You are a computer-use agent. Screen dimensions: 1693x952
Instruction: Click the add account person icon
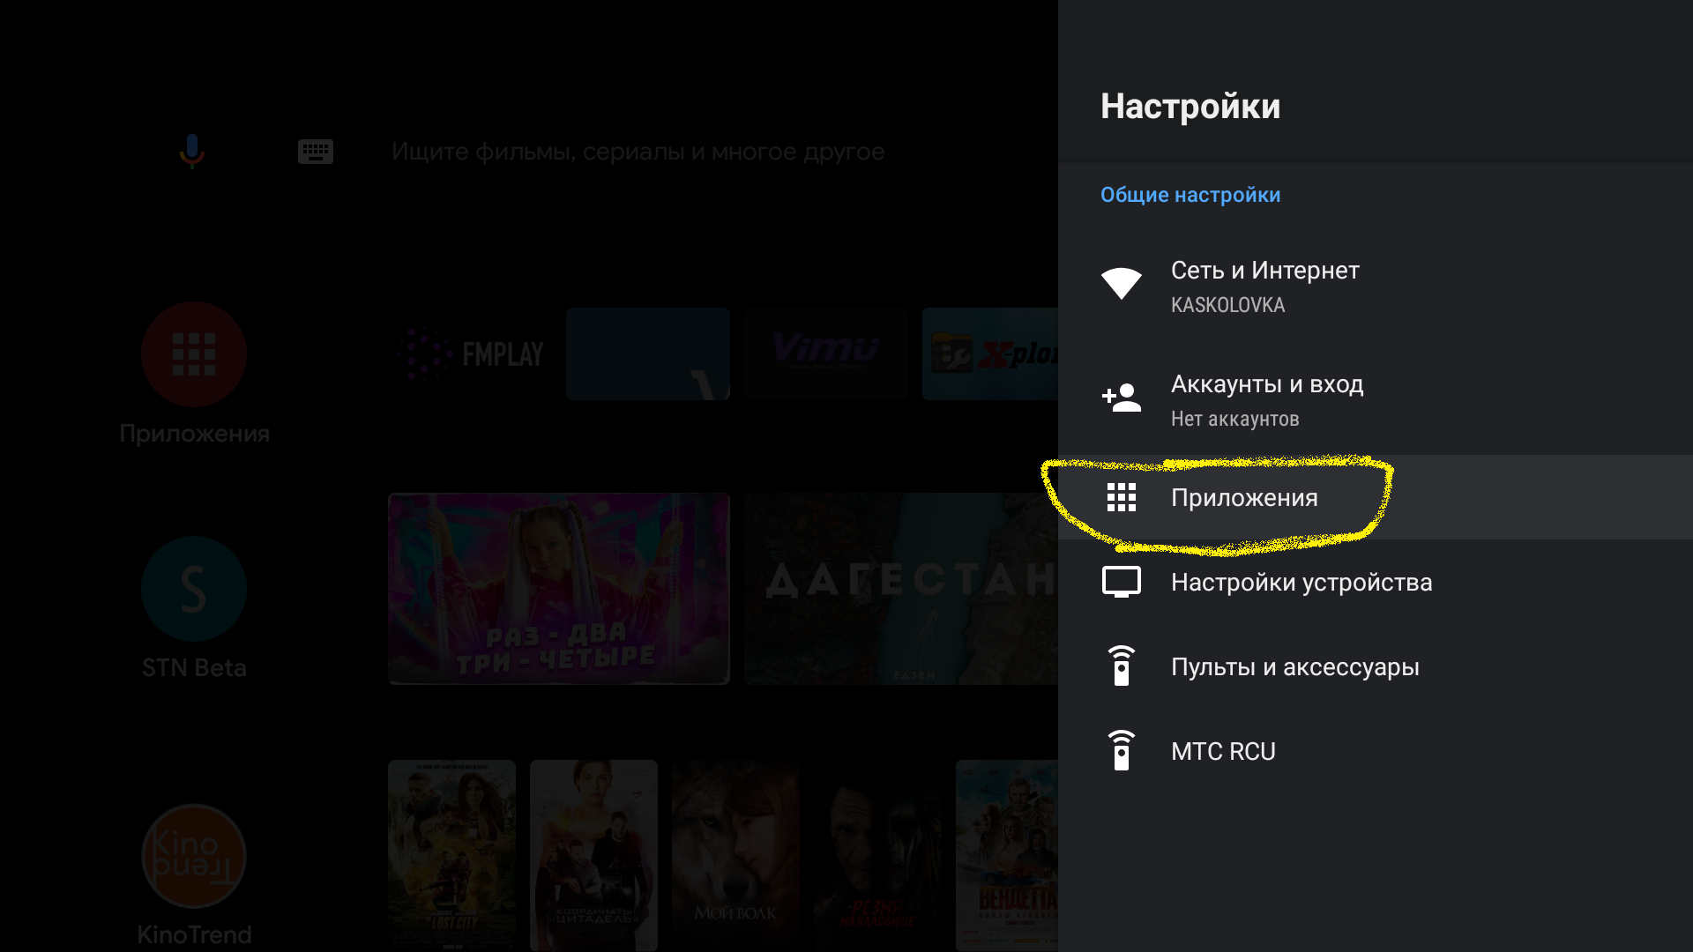1121,398
